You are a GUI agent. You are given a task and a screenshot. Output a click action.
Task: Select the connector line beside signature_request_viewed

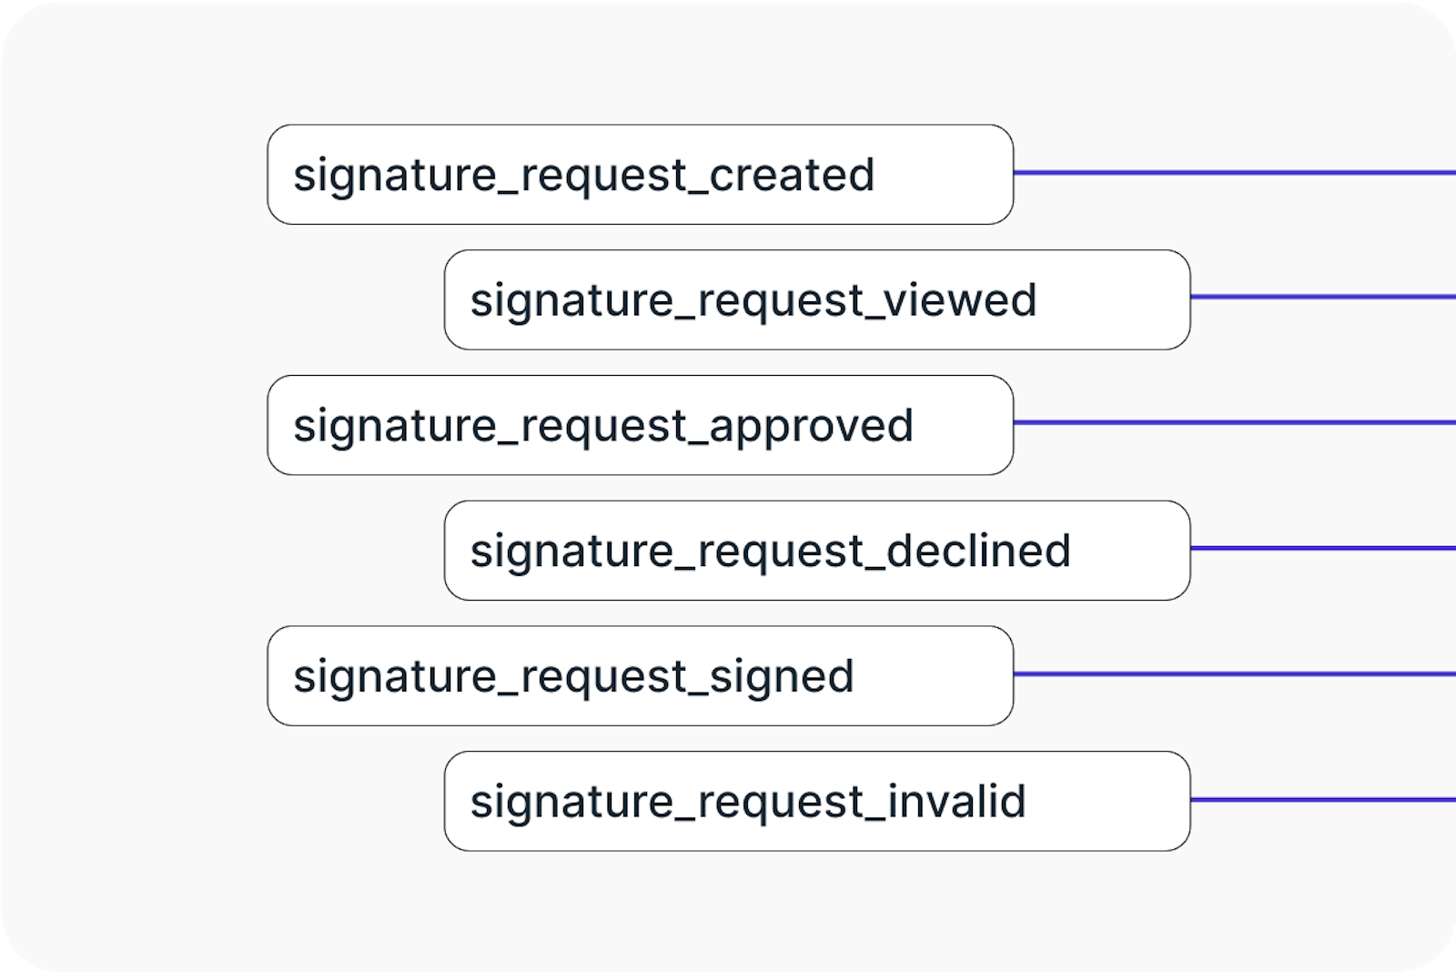[1322, 297]
